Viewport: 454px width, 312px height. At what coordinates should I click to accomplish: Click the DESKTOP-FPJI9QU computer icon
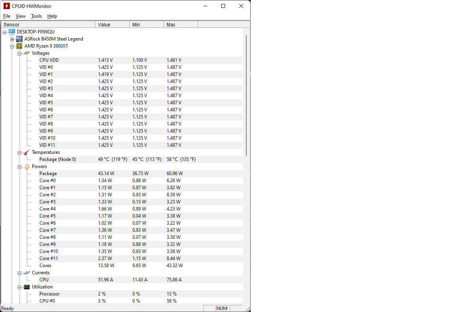[11, 31]
